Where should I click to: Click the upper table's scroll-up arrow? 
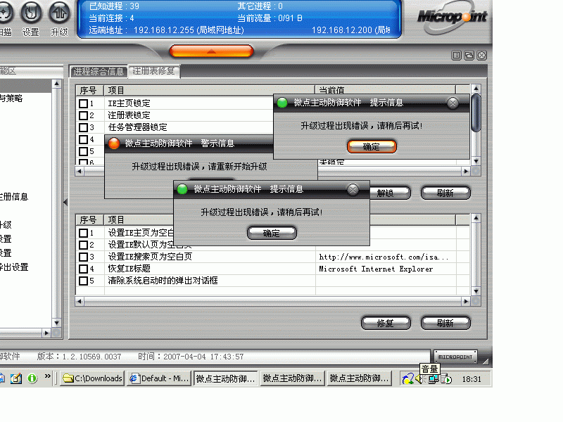476,89
